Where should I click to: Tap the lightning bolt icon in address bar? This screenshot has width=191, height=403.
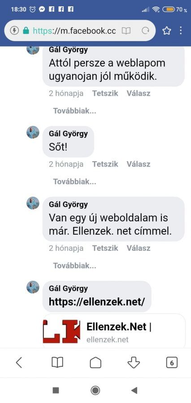[x=14, y=31]
